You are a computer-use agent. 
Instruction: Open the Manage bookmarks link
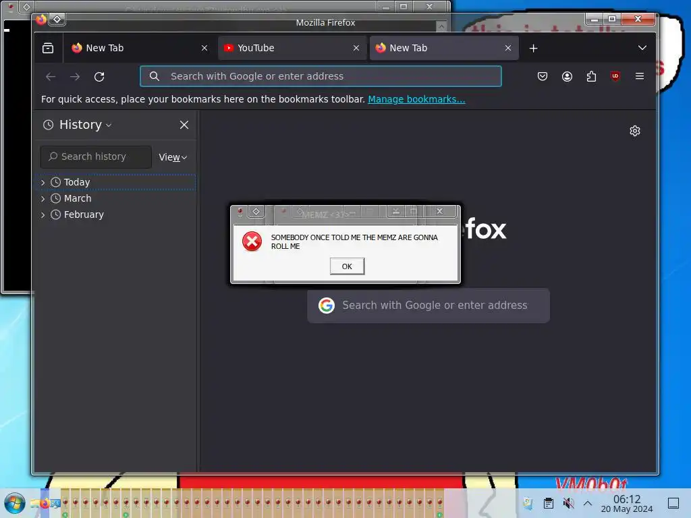[416, 99]
